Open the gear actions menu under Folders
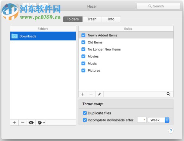This screenshot has height=141, width=184. (x=41, y=123)
